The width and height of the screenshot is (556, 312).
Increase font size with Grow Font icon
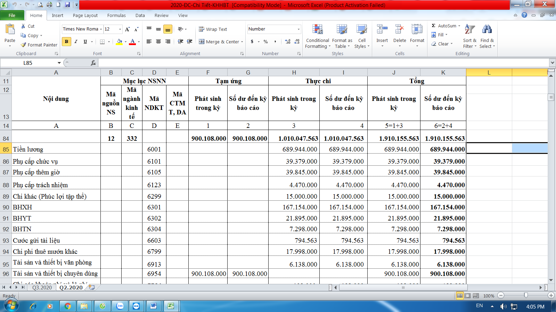point(128,29)
